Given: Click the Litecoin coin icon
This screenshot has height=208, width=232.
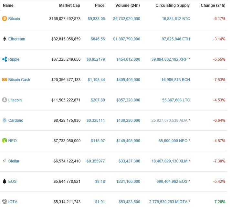Looking at the screenshot, I should point(5,100).
